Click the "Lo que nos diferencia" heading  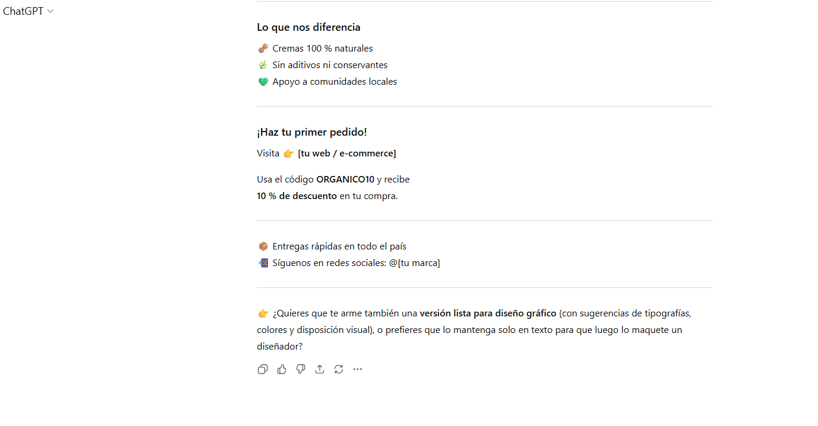pos(308,27)
